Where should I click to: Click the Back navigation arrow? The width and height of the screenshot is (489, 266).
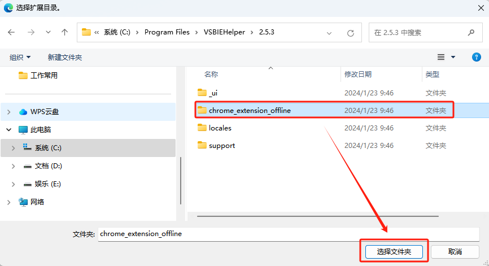(x=11, y=33)
